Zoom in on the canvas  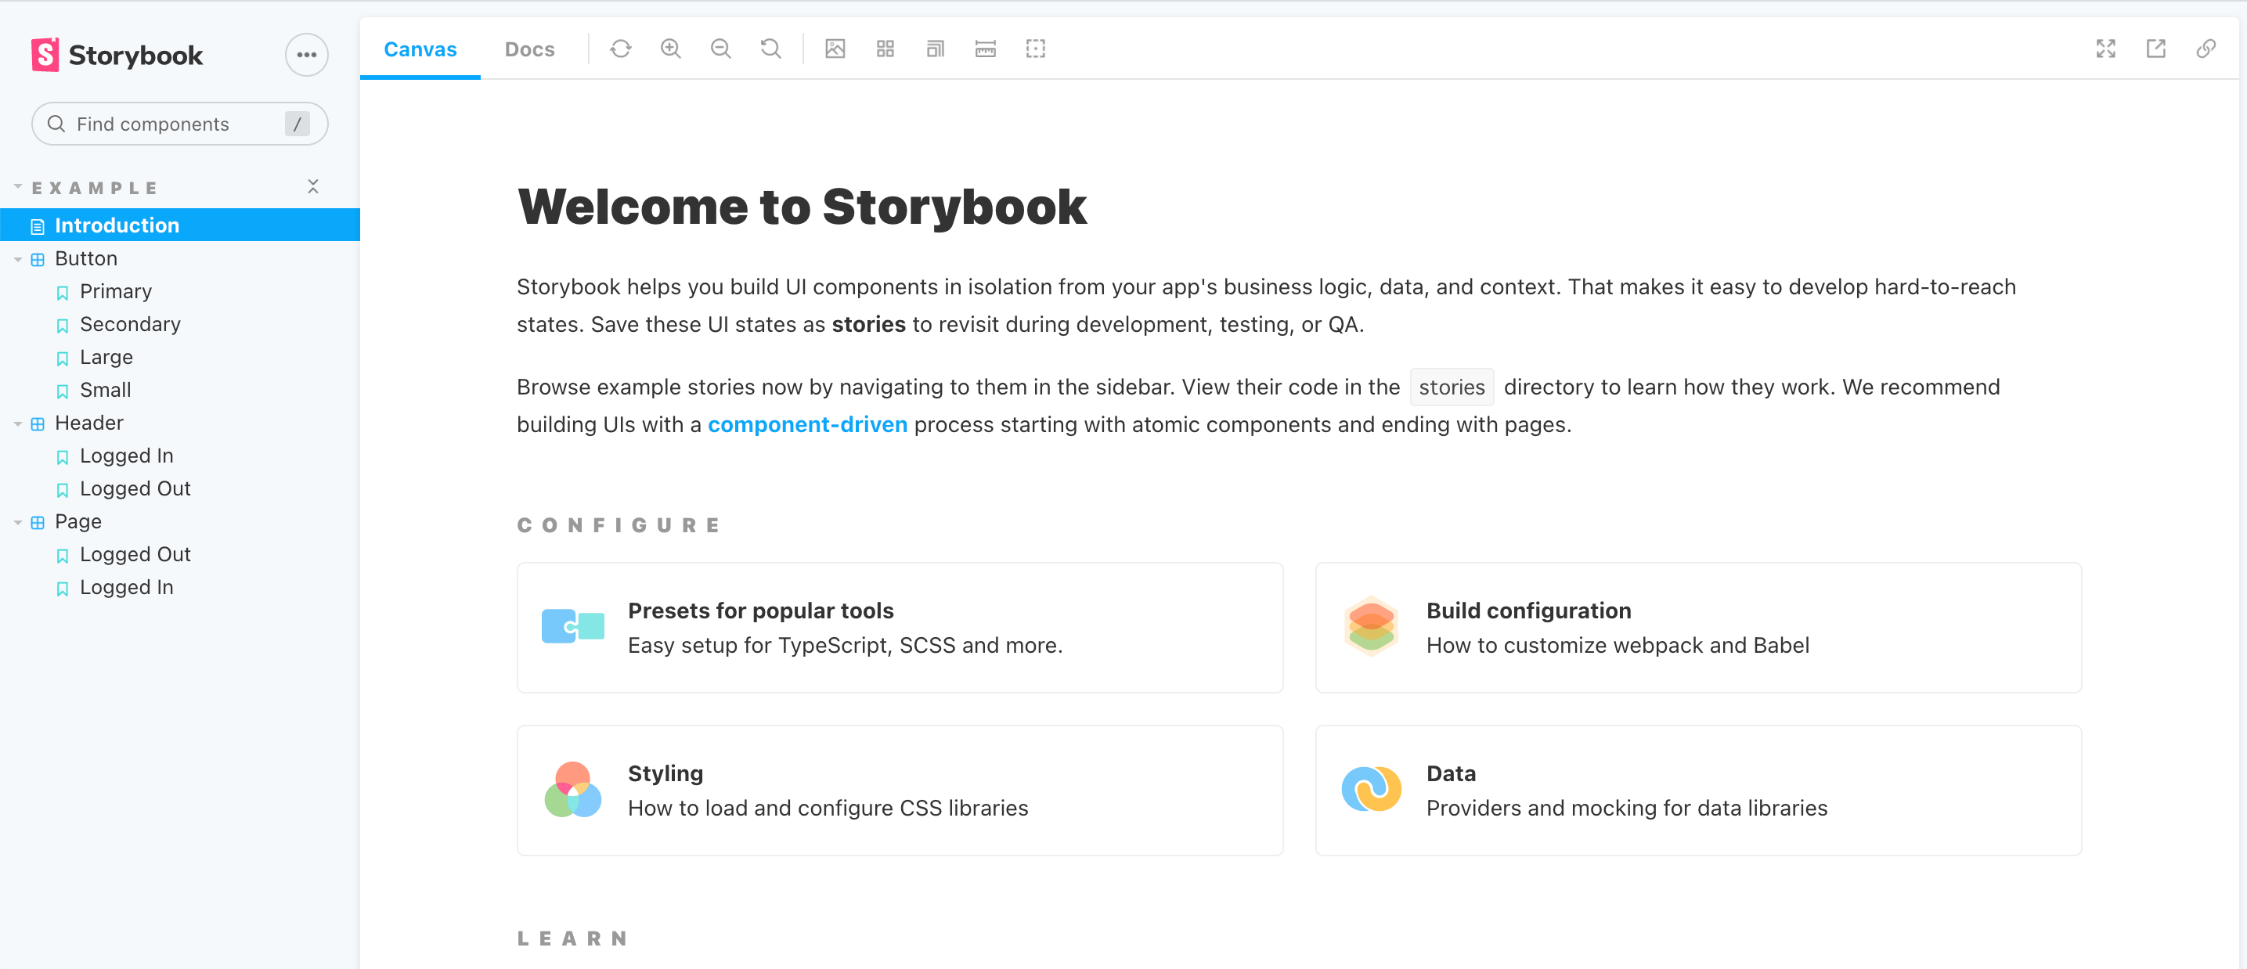671,49
